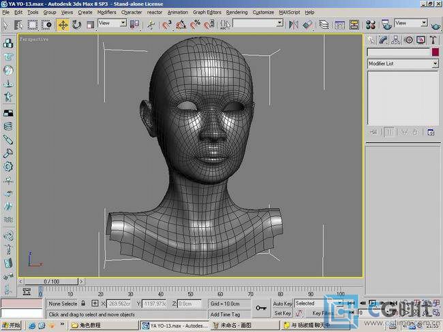Viewport: 443px width, 332px height.
Task: Click the time slider right arrow
Action: tap(81, 282)
